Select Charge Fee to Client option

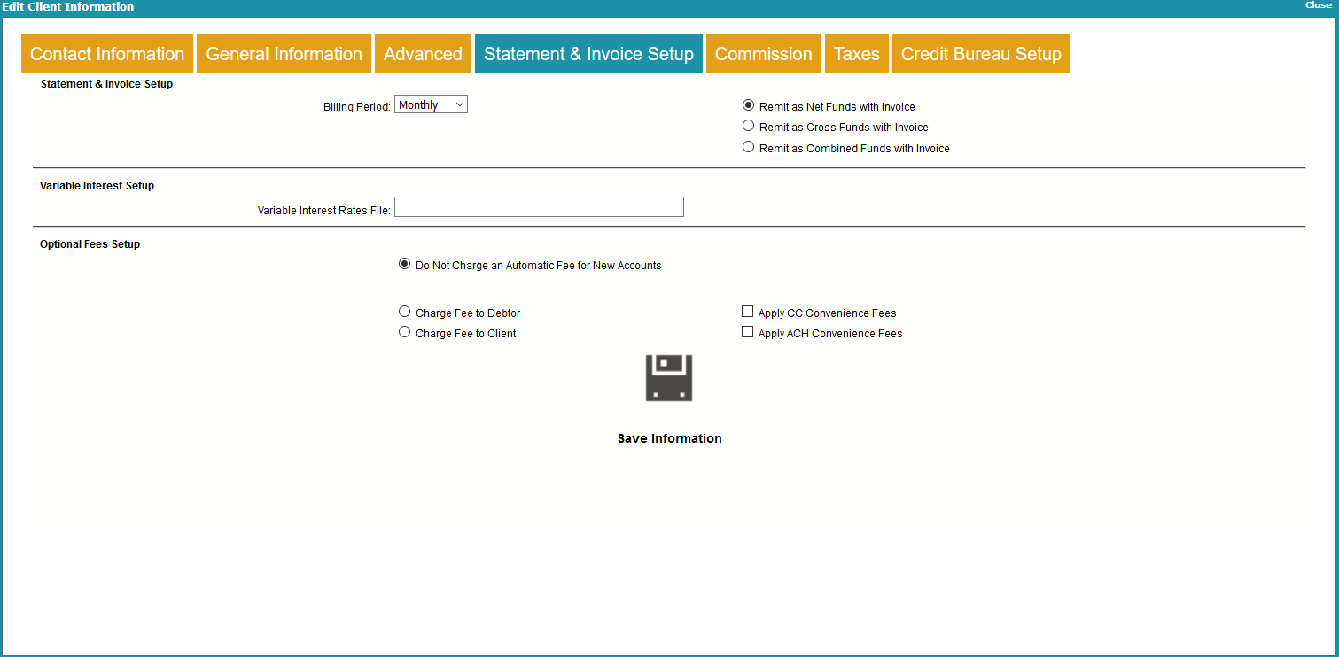pyautogui.click(x=404, y=332)
